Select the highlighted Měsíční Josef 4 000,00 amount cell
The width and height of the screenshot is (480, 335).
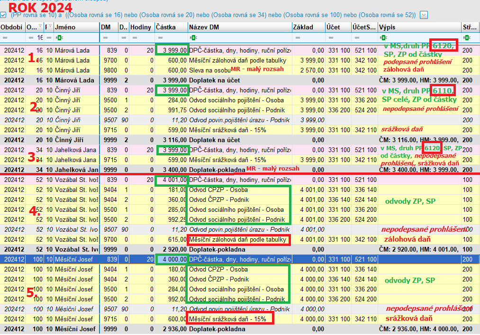pyautogui.click(x=171, y=259)
